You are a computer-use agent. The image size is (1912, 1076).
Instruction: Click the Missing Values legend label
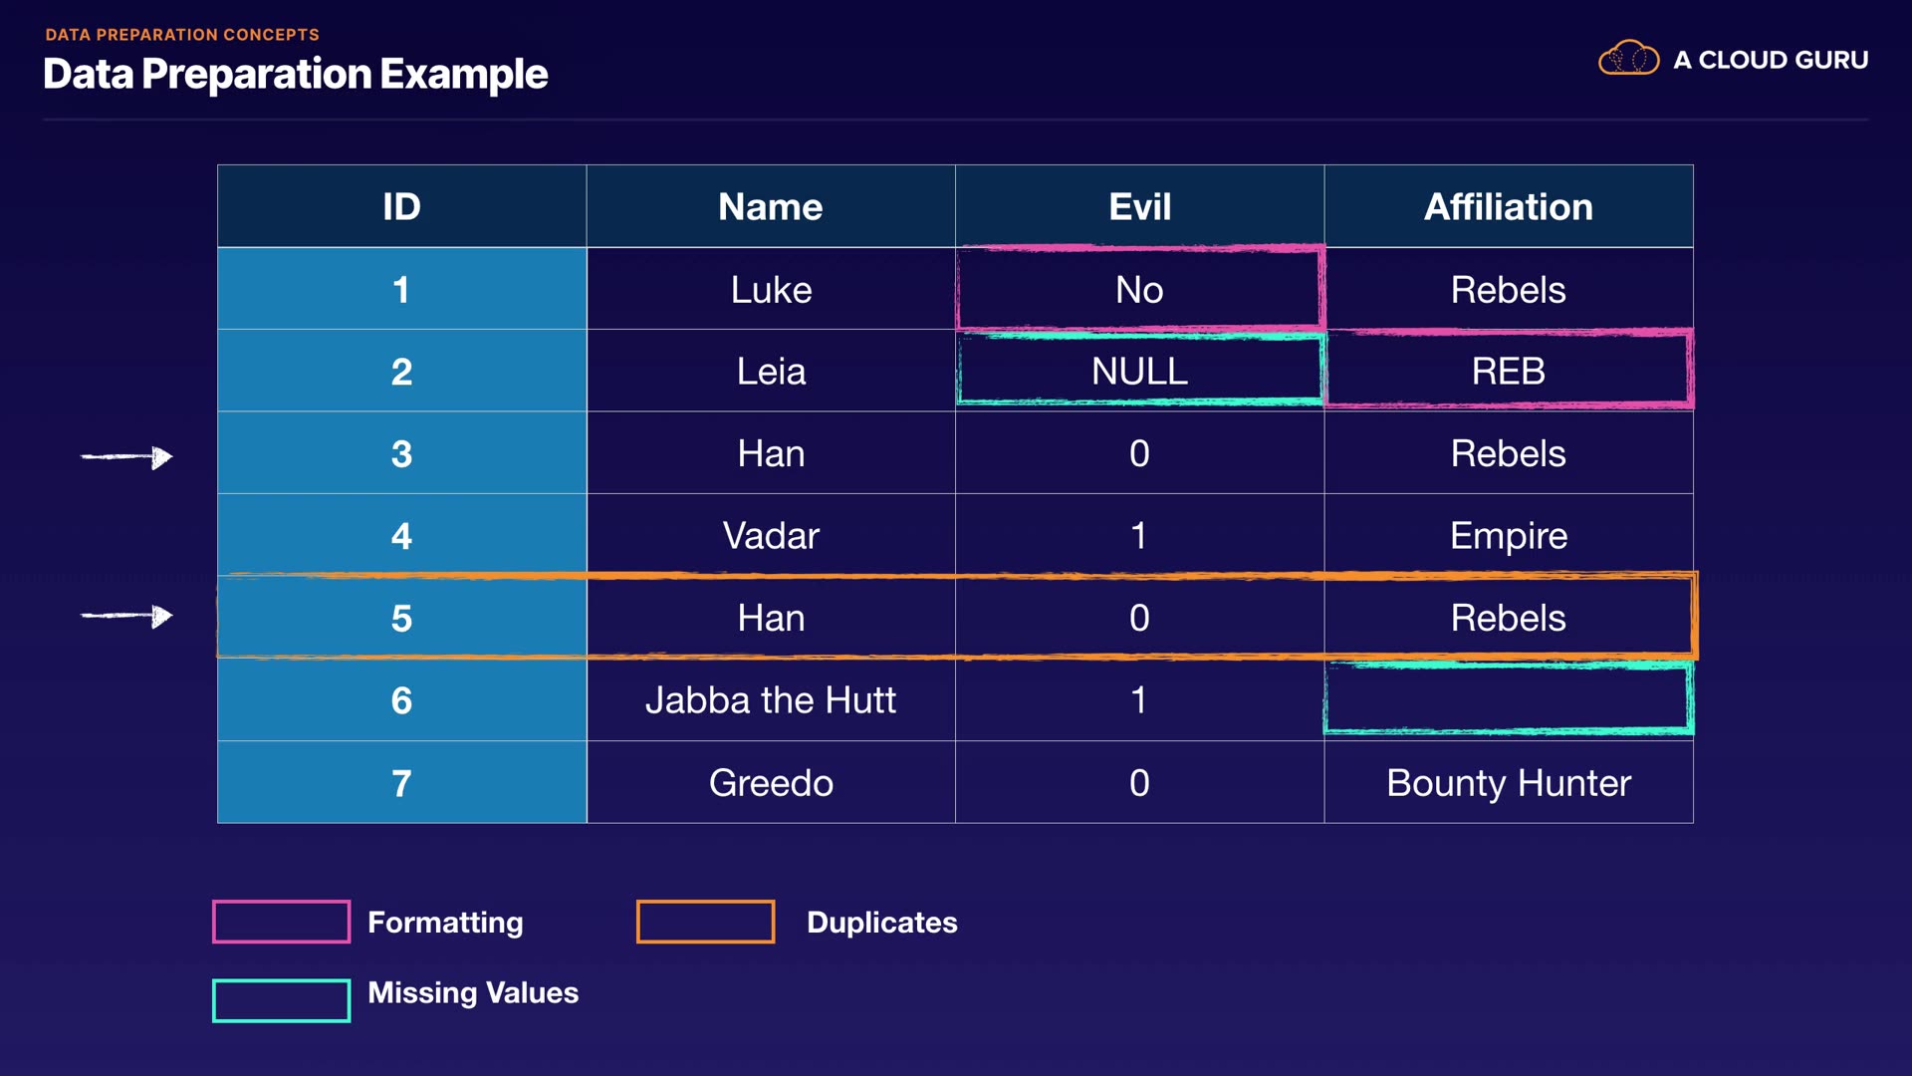click(x=473, y=992)
